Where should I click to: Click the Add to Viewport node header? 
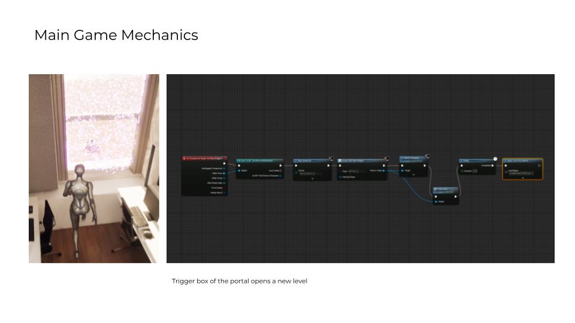[x=413, y=160]
